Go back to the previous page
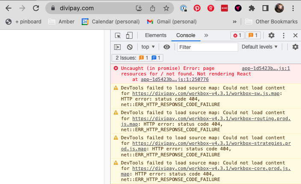Screen dimensions: 301x184 pyautogui.click(x=9, y=8)
